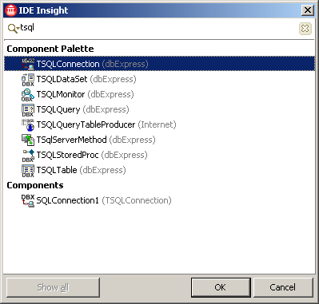
Task: Choose TSQLStoredProc from the list
Action: 159,155
